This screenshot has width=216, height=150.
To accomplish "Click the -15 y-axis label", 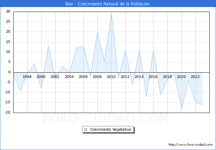I will (x=8, y=102).
